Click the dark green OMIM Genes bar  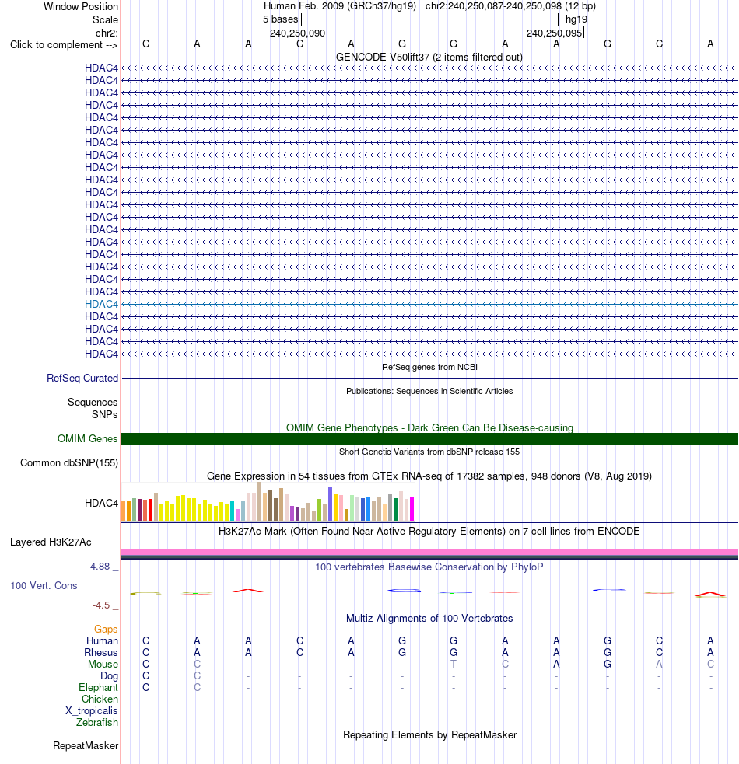[429, 438]
